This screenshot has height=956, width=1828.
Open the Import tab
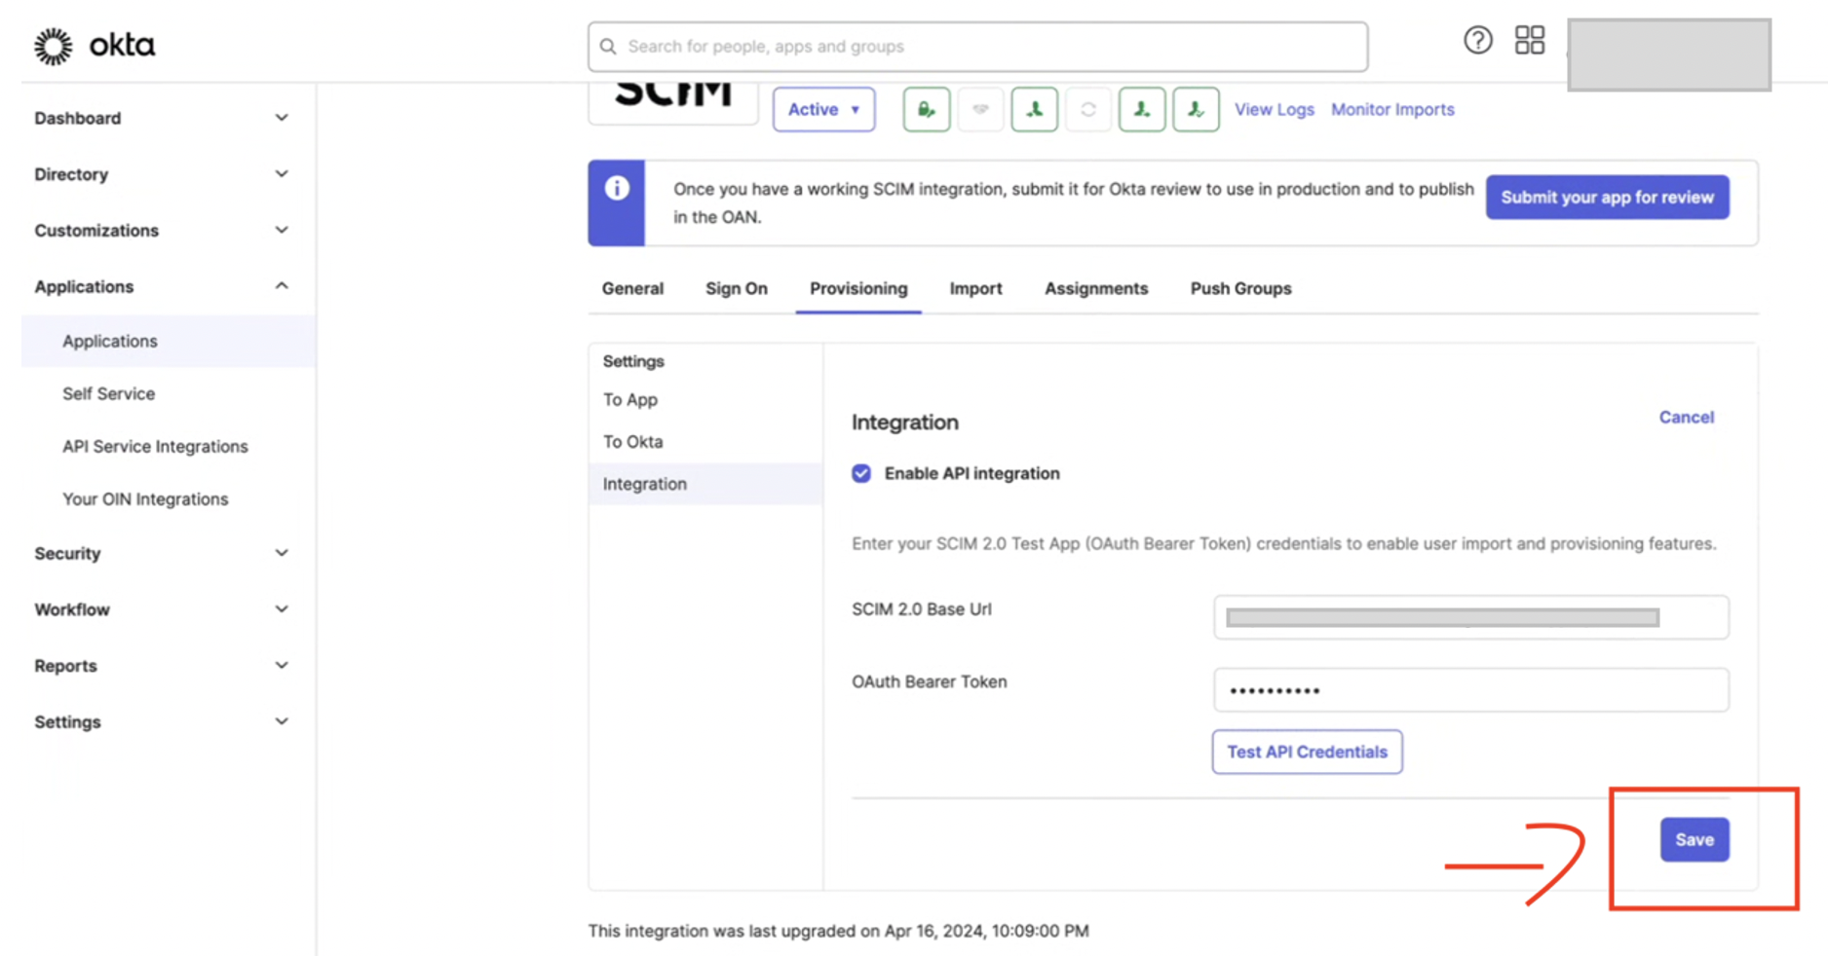tap(975, 288)
